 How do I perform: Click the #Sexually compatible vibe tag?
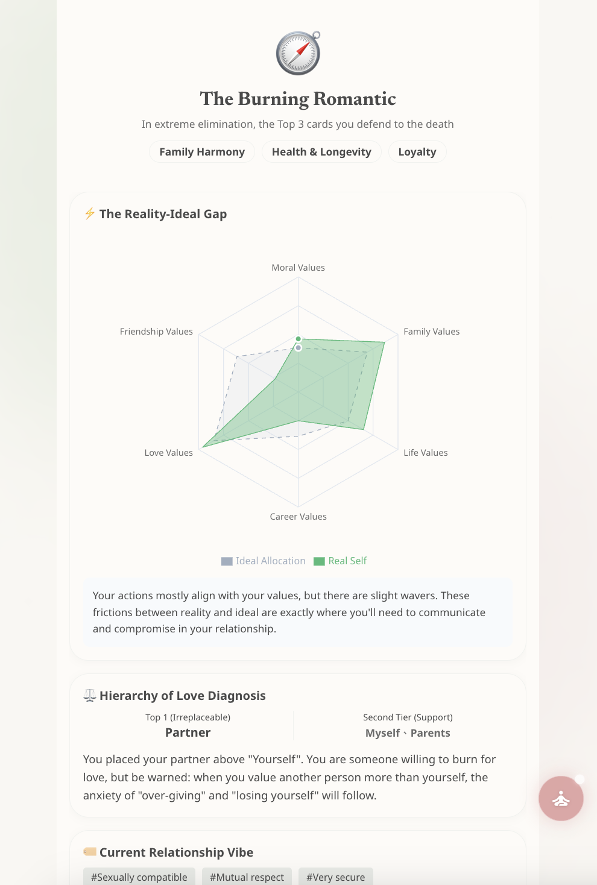tap(139, 877)
